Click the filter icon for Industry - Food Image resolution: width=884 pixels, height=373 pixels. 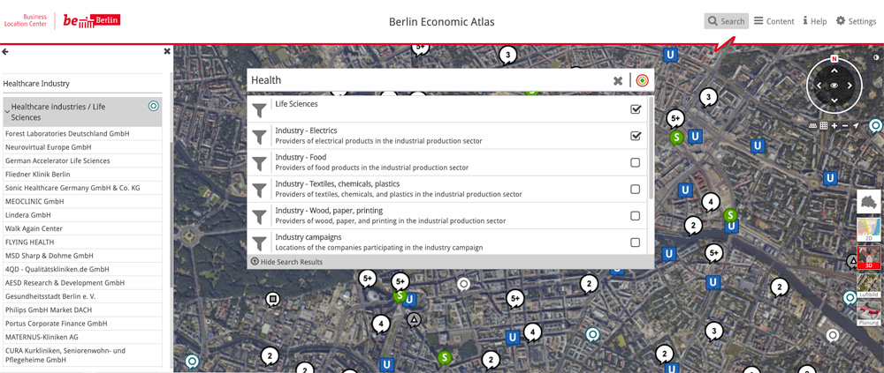pyautogui.click(x=259, y=162)
